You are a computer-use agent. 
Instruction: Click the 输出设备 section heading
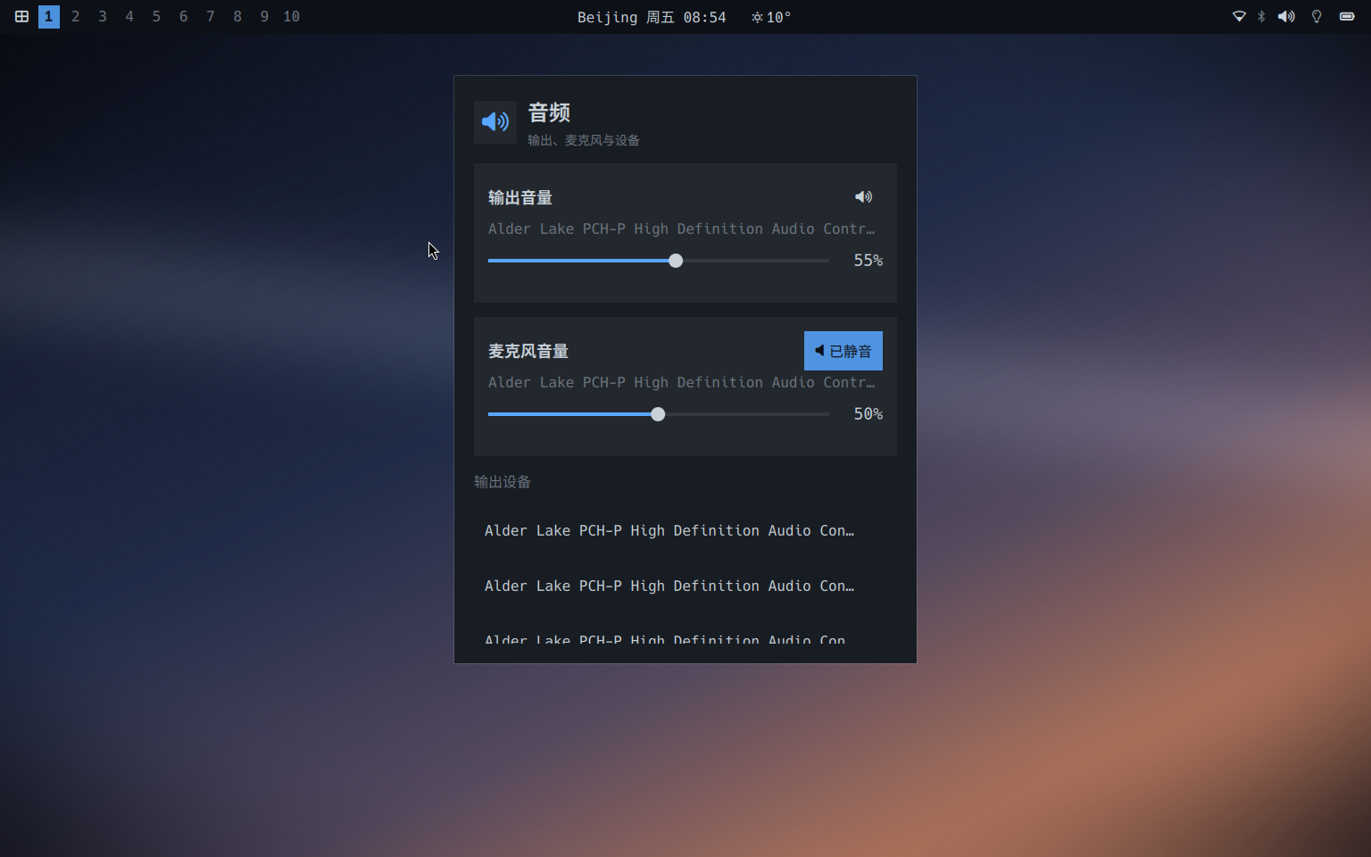coord(503,482)
